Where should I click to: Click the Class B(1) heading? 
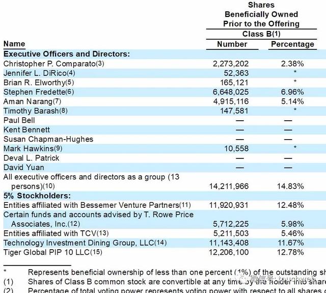click(261, 34)
